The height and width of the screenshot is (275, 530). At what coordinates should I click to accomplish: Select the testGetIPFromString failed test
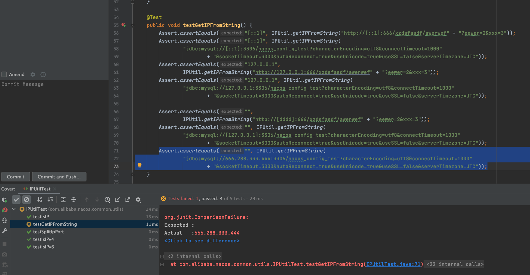[55, 224]
